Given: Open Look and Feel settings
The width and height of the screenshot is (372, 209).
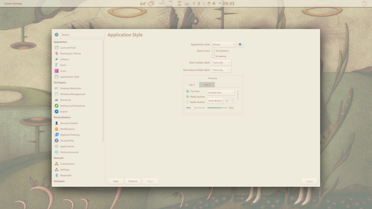Looking at the screenshot, I should [78, 48].
